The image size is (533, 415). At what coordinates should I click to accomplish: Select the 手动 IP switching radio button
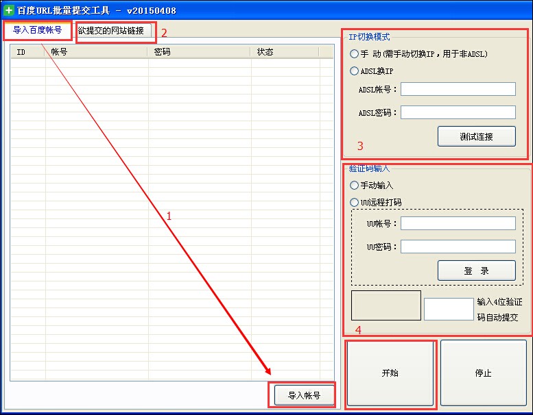click(354, 53)
